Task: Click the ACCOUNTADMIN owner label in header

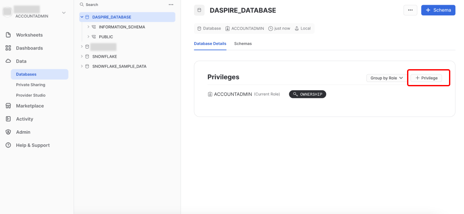Action: point(248,28)
